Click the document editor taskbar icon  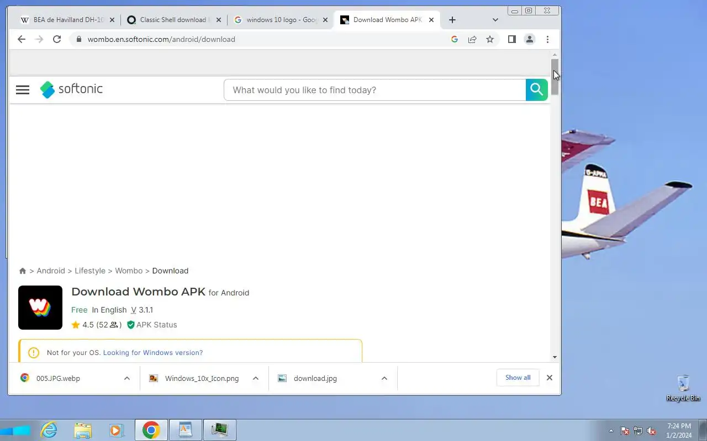[x=185, y=430]
